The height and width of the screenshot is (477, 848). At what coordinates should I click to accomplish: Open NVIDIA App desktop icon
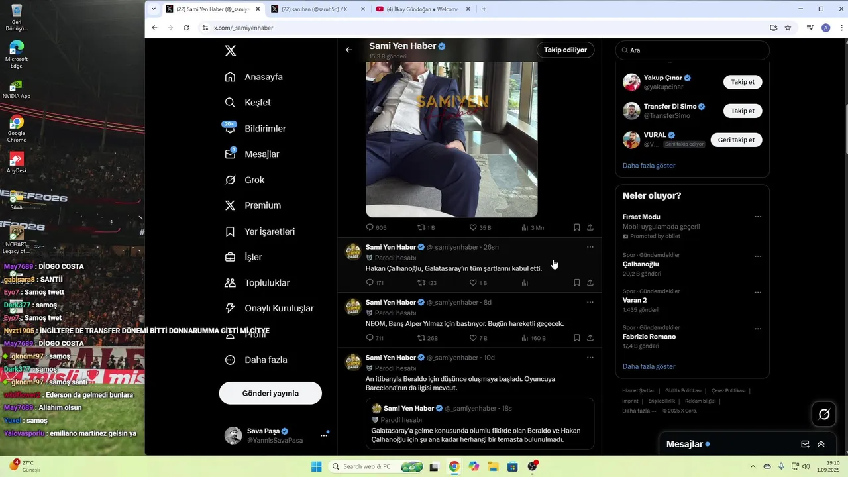coord(17,89)
